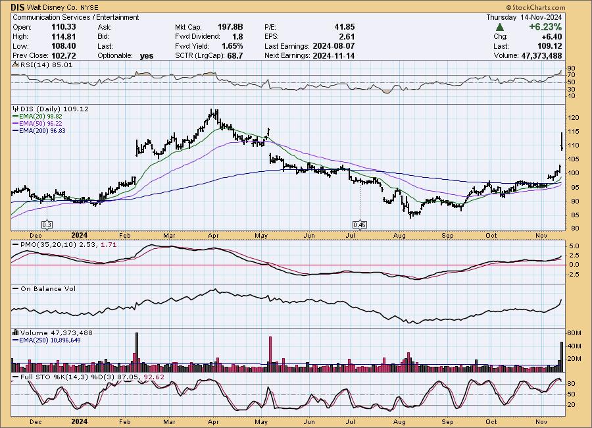Click the 'RSI(14) 85.01' indicator label
Screen dimensions: 592x428
tap(47, 65)
